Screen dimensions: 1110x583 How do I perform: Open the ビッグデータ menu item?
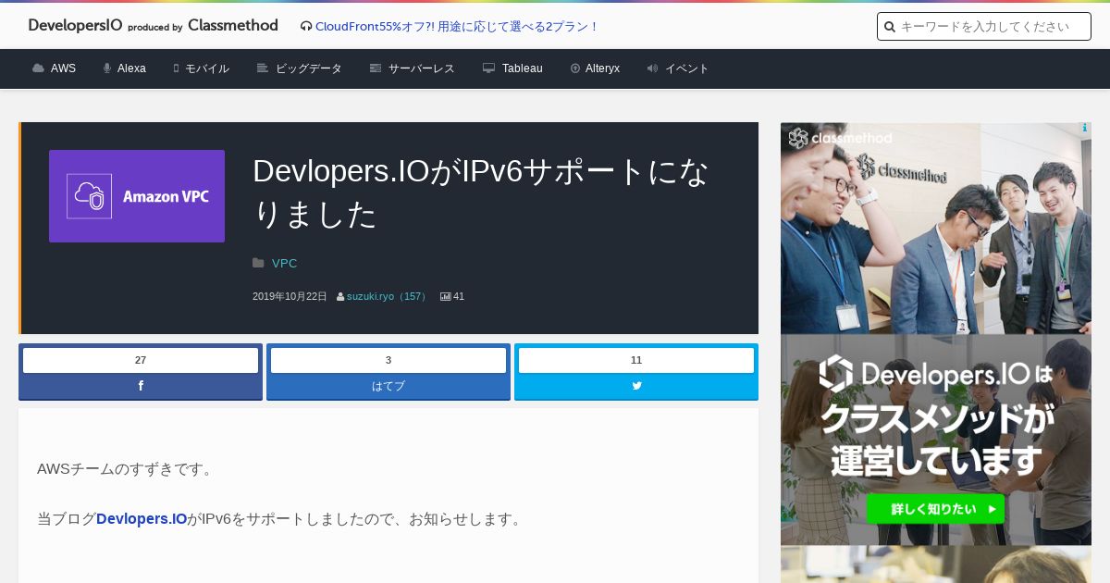pos(309,68)
